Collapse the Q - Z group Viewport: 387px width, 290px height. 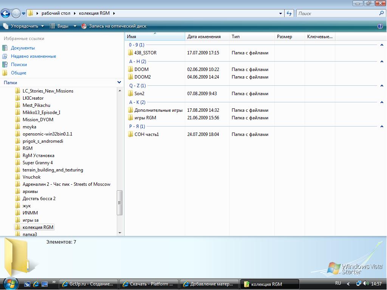382,86
